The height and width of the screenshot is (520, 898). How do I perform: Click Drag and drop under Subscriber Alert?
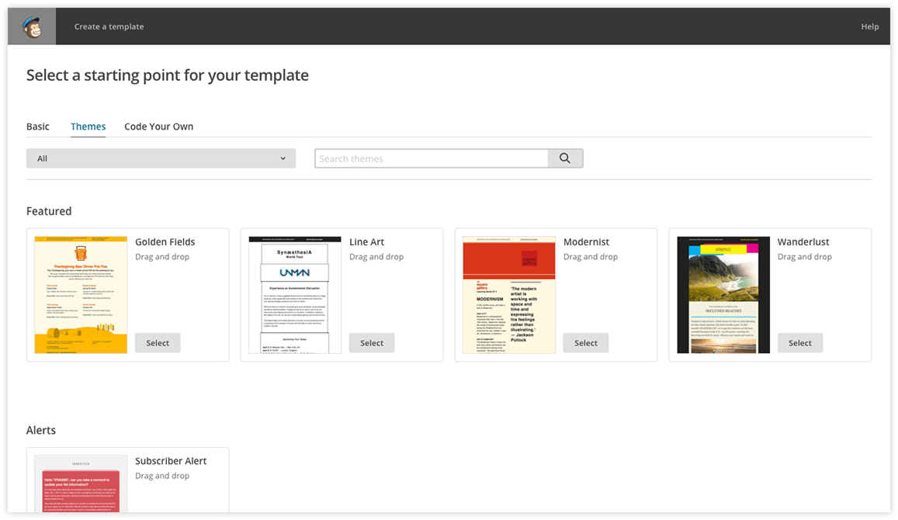pos(162,476)
